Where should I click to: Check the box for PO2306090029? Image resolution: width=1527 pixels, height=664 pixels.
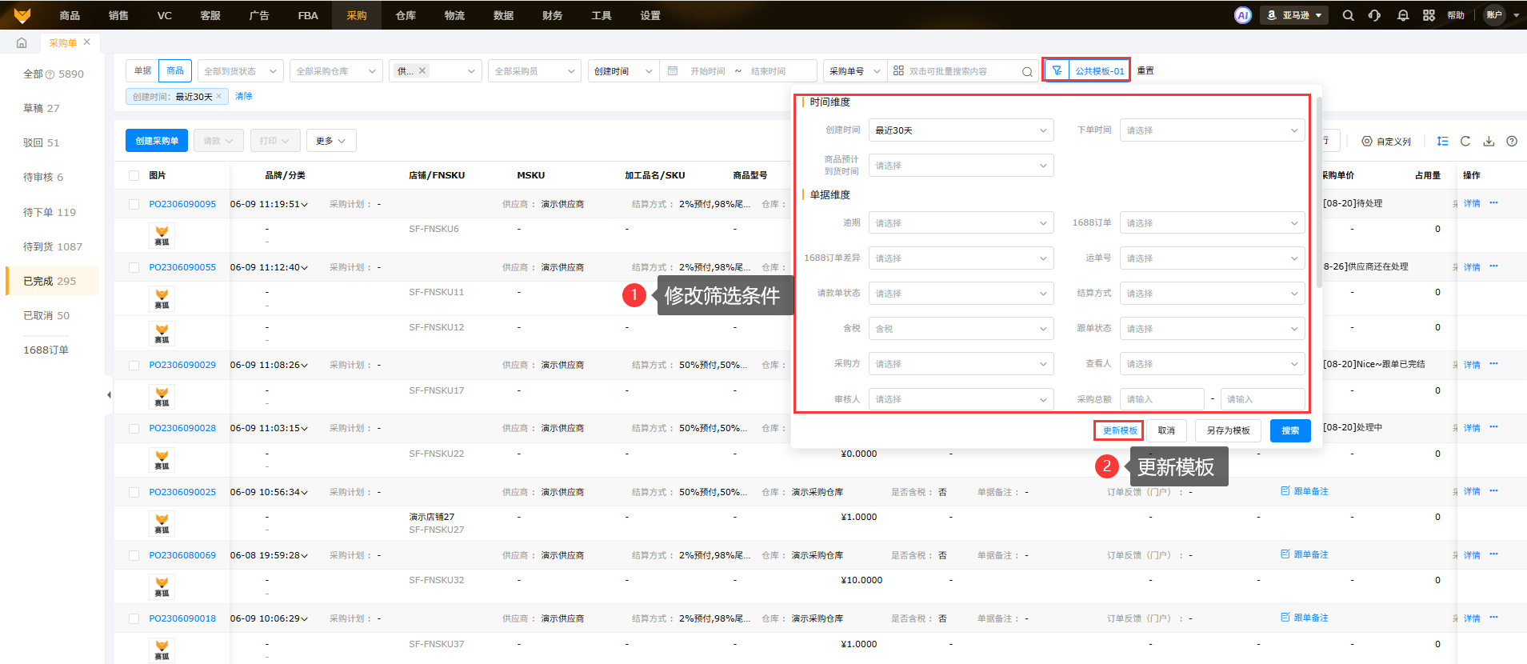point(134,365)
